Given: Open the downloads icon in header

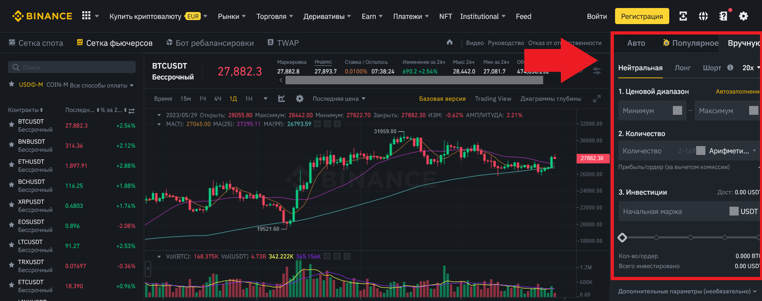Looking at the screenshot, I should (x=683, y=16).
